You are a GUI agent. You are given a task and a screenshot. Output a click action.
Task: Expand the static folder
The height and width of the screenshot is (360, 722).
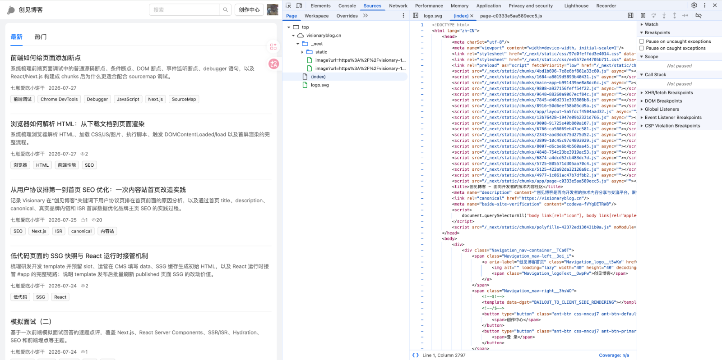click(302, 52)
